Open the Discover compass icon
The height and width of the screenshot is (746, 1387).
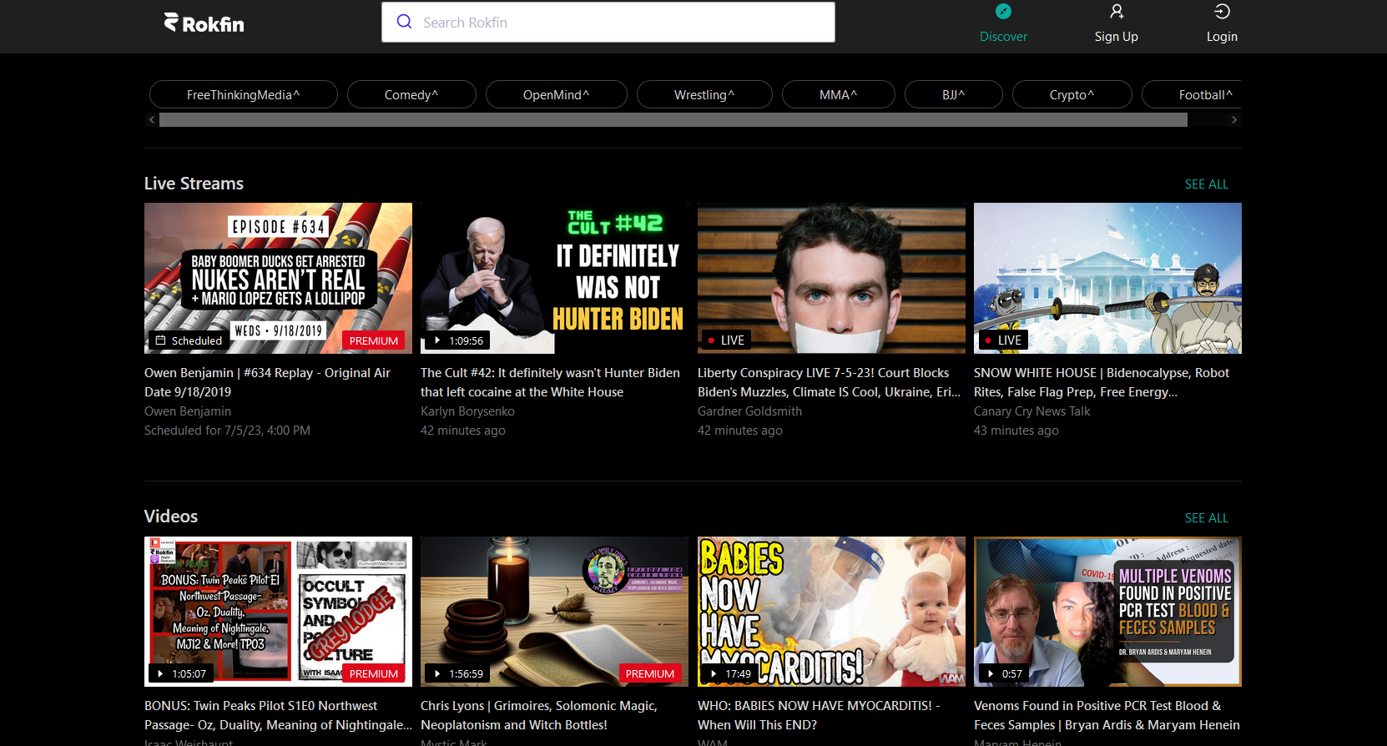pos(1003,12)
